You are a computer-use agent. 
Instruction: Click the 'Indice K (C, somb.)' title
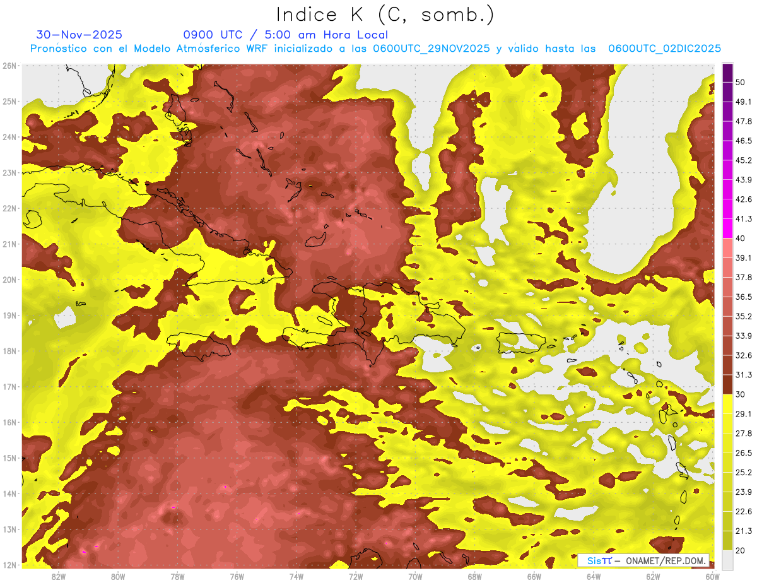[x=385, y=15]
